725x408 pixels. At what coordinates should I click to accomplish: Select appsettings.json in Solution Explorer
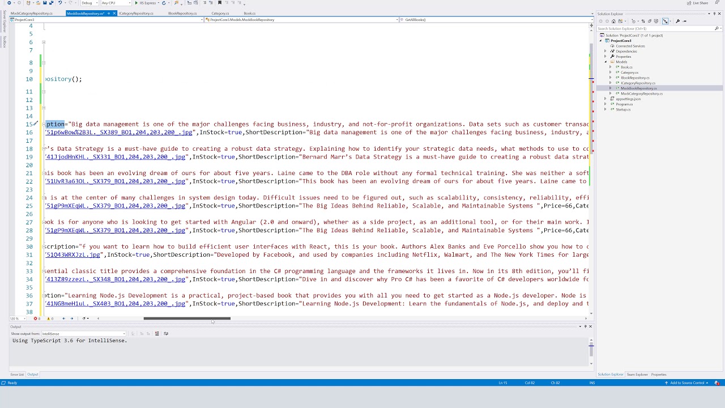(628, 99)
